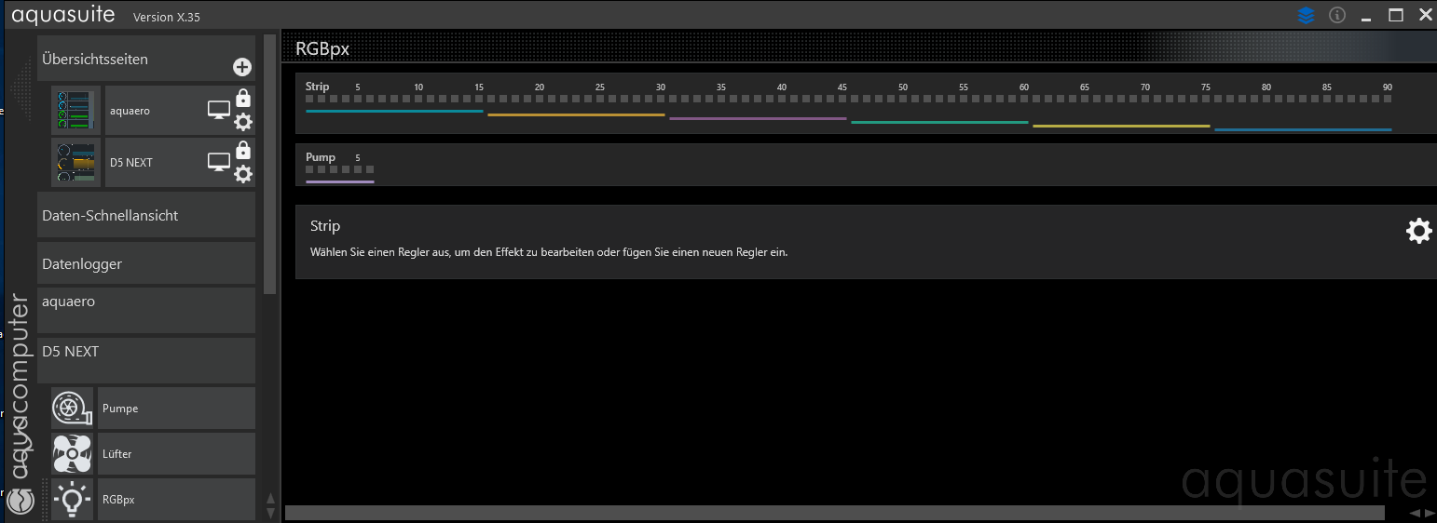This screenshot has width=1437, height=523.
Task: Select the orange controller bar for LEDs 16-30
Action: click(576, 115)
